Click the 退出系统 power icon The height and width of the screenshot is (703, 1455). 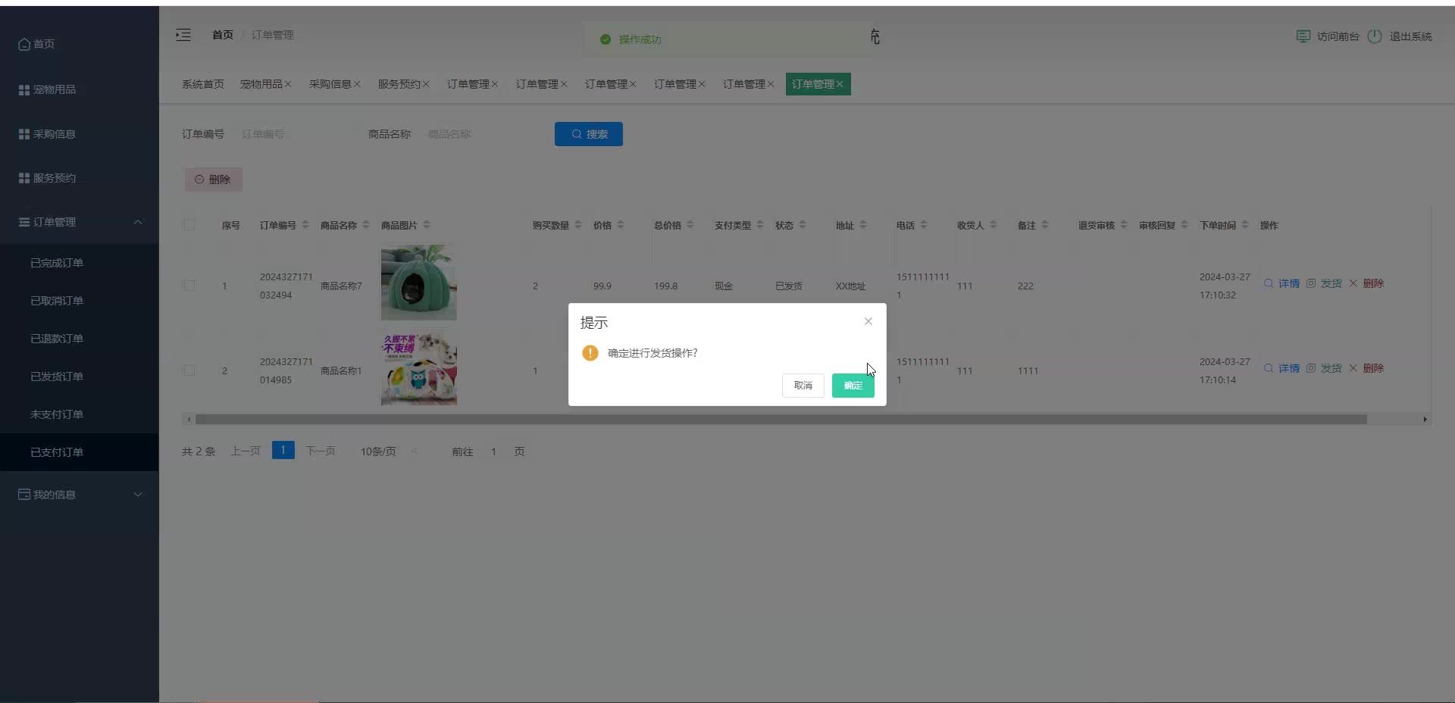tap(1375, 36)
